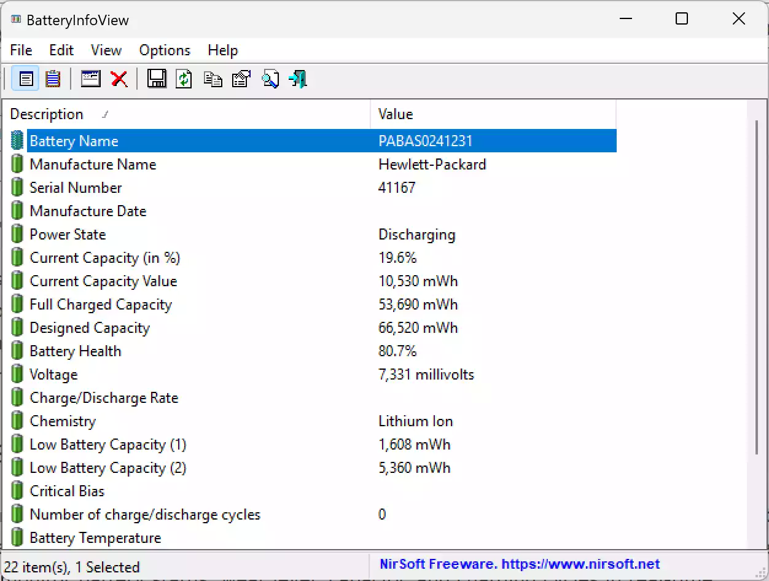Screen dimensions: 769x581
Task: Open the Help menu
Action: pyautogui.click(x=222, y=50)
